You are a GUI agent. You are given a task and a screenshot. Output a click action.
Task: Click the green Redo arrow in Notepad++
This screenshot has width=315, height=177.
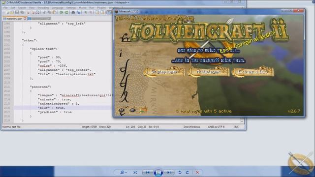(66, 12)
